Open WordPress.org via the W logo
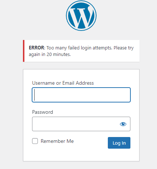The width and height of the screenshot is (157, 169). 81,16
